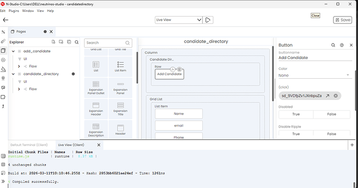The height and width of the screenshot is (188, 358).
Task: Click the Save button
Action: point(343,20)
